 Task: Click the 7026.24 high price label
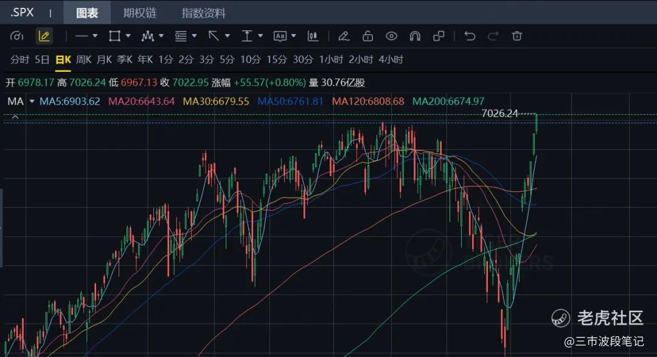coord(500,114)
